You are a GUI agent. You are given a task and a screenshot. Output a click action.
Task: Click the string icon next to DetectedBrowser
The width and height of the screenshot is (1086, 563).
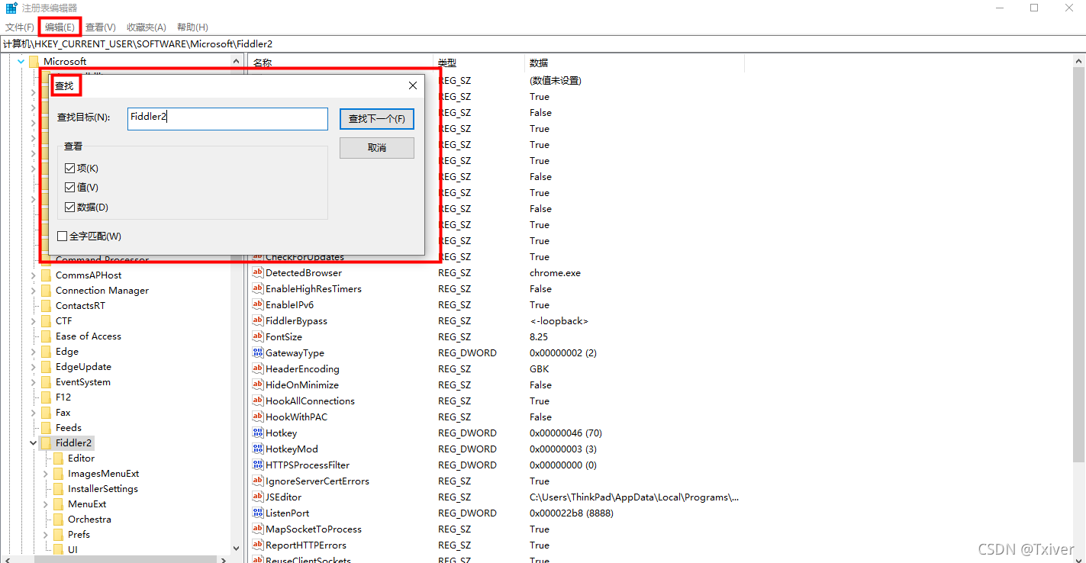point(258,272)
